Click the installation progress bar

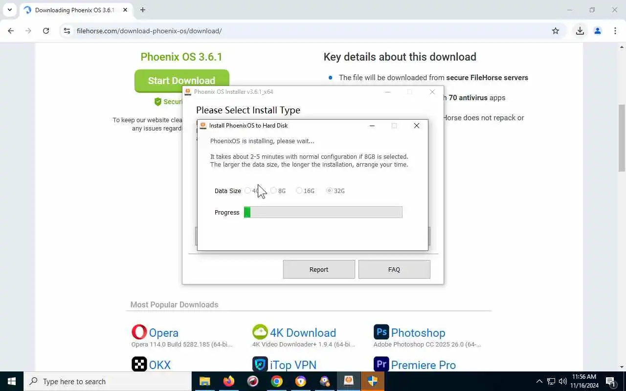point(323,212)
